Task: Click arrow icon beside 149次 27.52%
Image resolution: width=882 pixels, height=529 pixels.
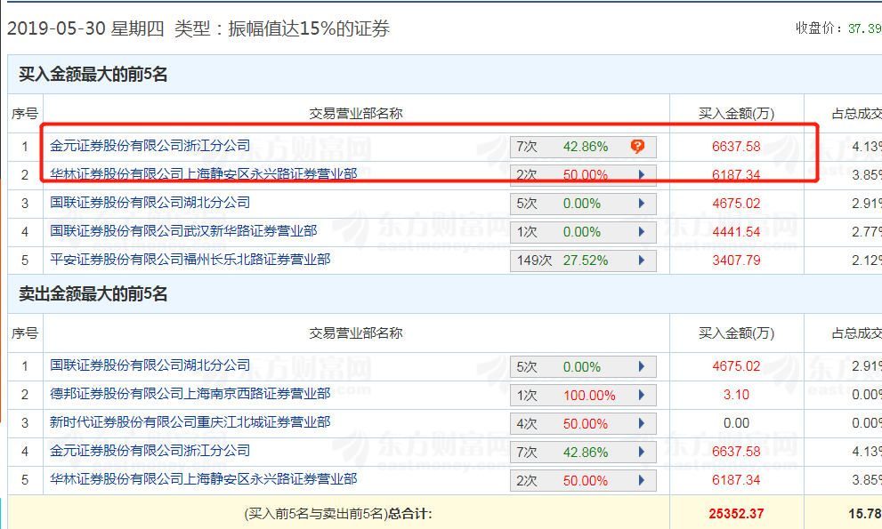Action: 641,260
